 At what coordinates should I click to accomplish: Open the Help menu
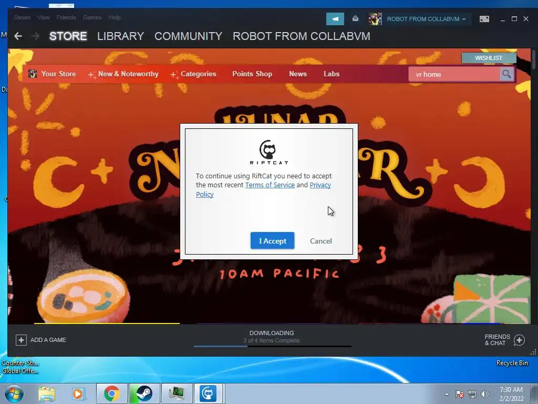(x=114, y=17)
